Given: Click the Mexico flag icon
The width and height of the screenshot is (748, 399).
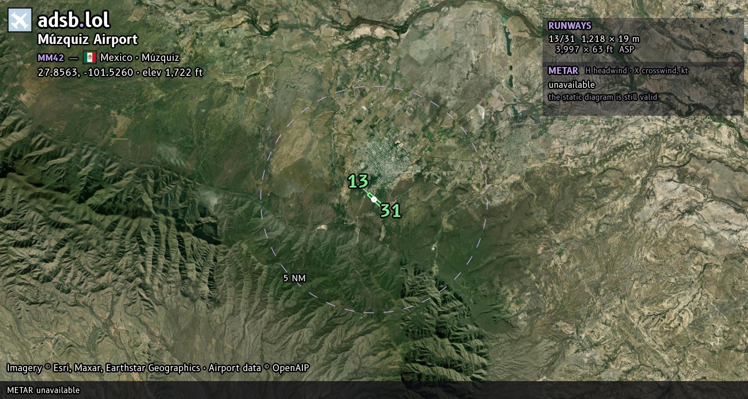Looking at the screenshot, I should [x=90, y=57].
